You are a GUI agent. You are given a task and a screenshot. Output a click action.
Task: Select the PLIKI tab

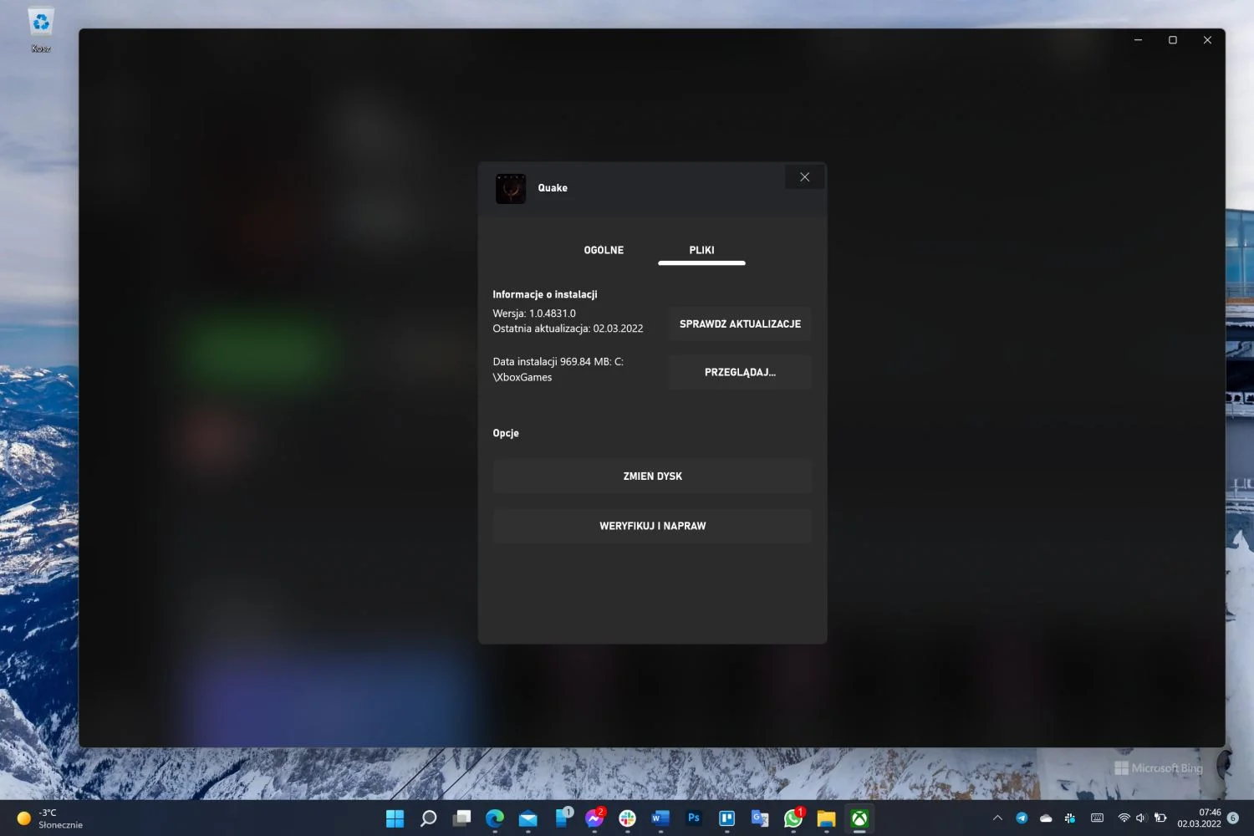click(701, 250)
